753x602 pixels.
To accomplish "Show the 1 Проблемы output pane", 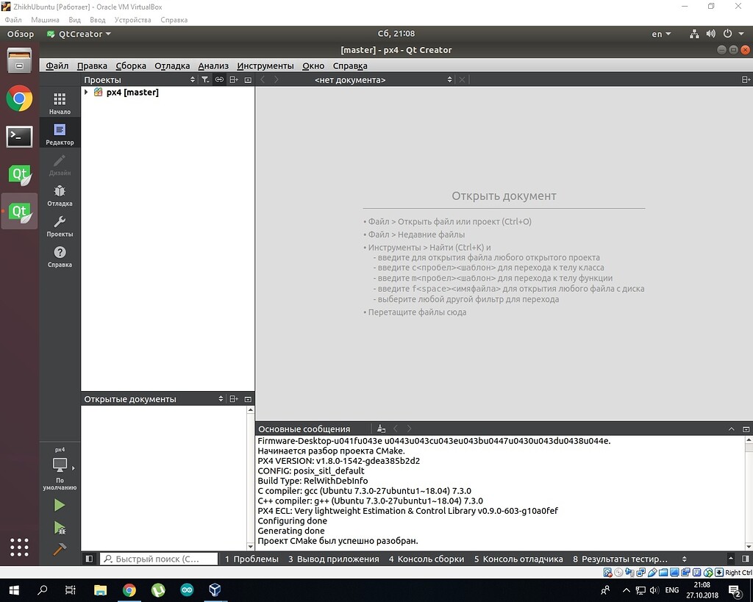I will click(x=251, y=559).
